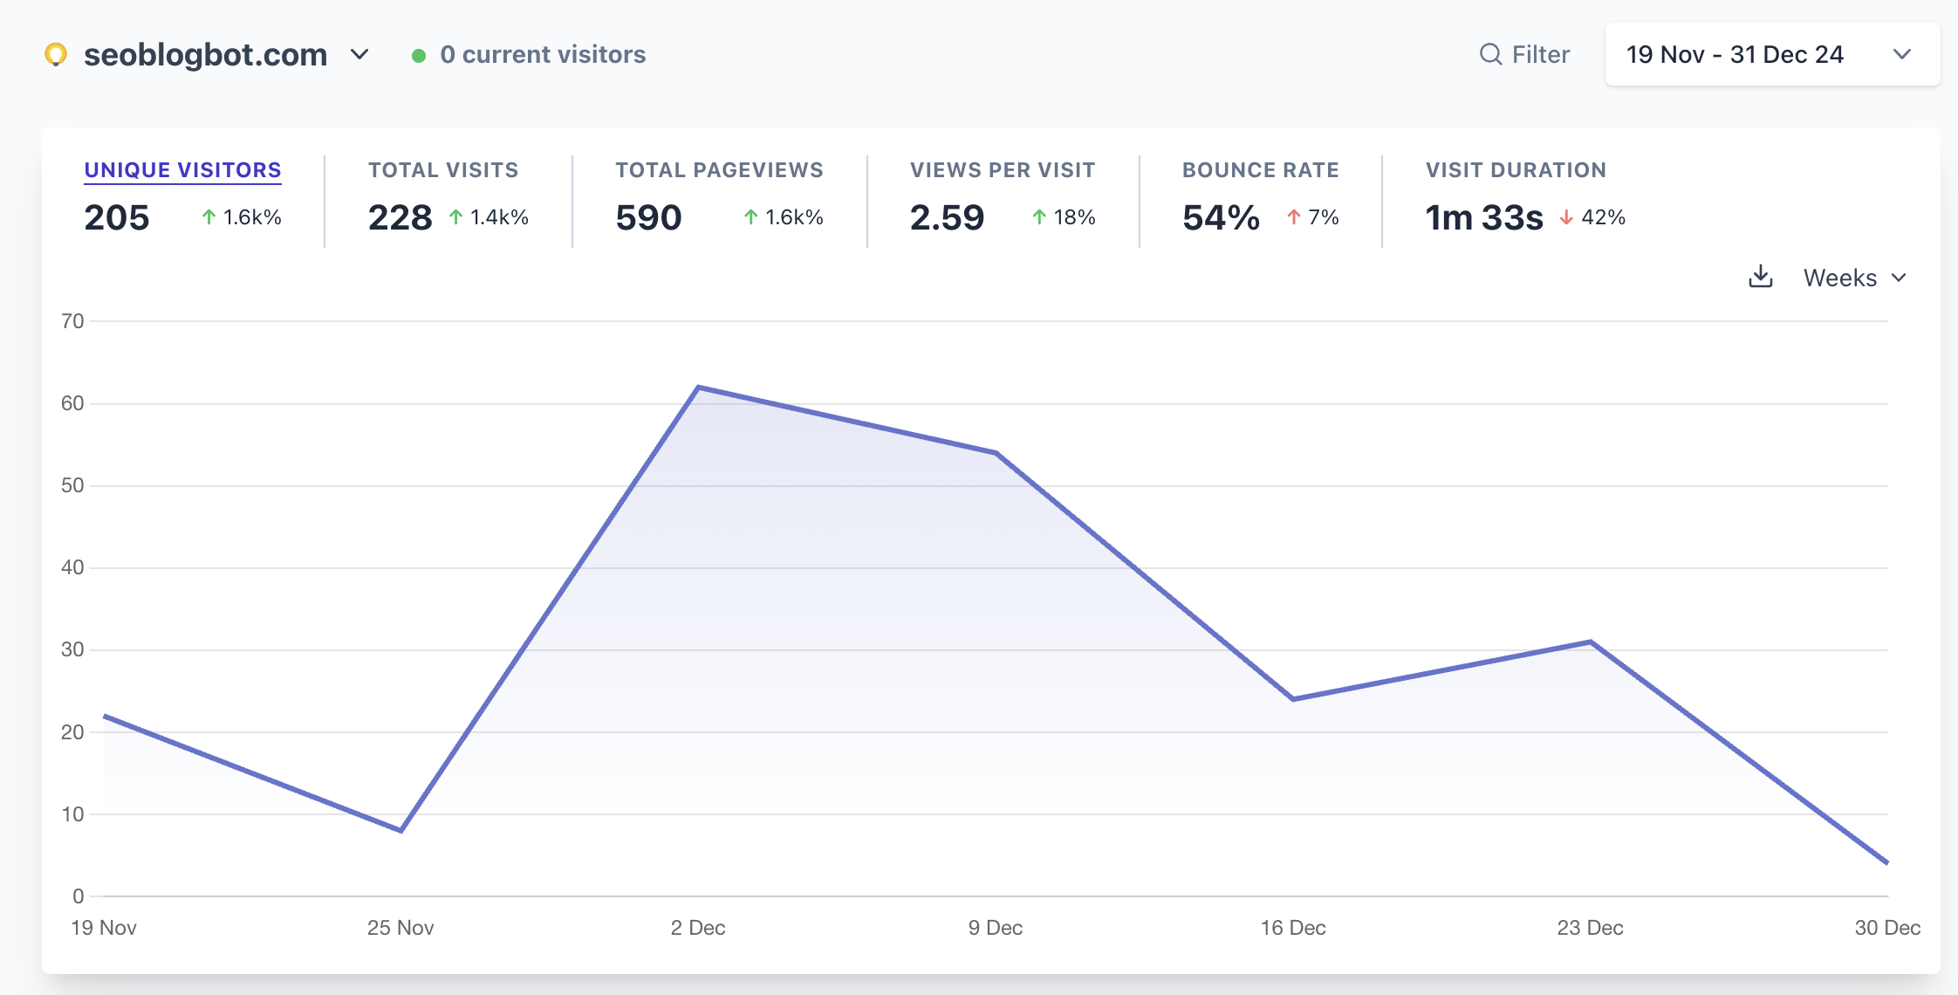Click the Filter search magnifier icon
This screenshot has width=1958, height=995.
point(1490,54)
